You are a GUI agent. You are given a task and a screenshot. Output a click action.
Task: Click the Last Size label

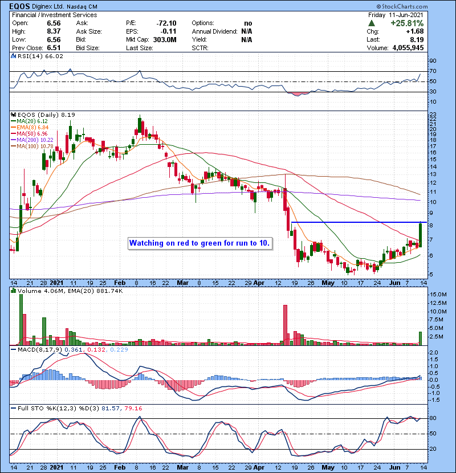140,48
